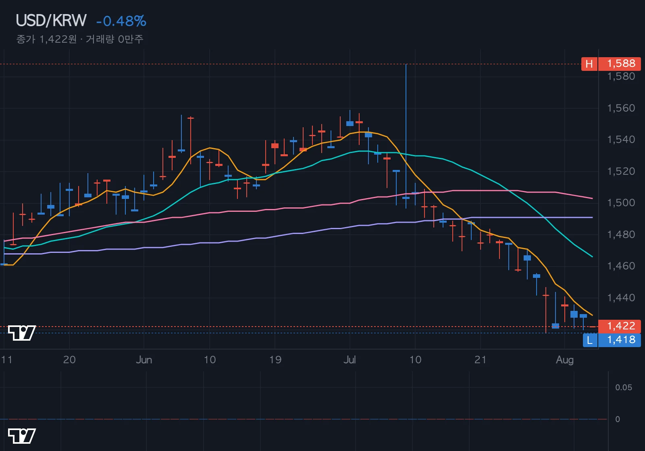Click the 1,520 price axis label
The height and width of the screenshot is (451, 645).
click(x=621, y=171)
